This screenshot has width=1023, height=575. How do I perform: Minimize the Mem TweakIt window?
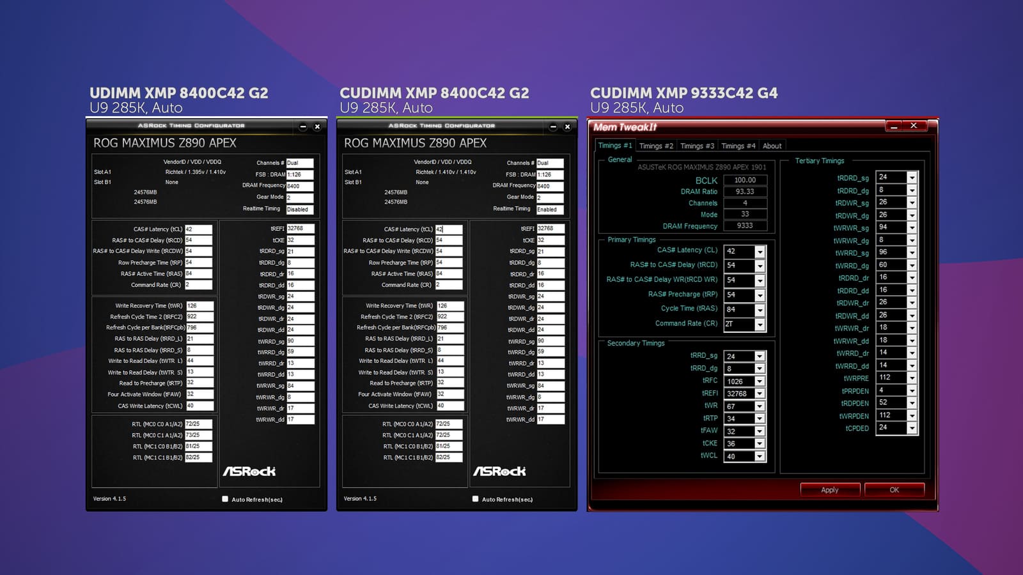point(894,126)
